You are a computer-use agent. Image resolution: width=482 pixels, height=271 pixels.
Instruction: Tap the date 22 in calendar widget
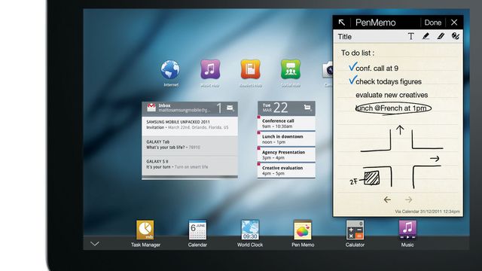coord(280,108)
